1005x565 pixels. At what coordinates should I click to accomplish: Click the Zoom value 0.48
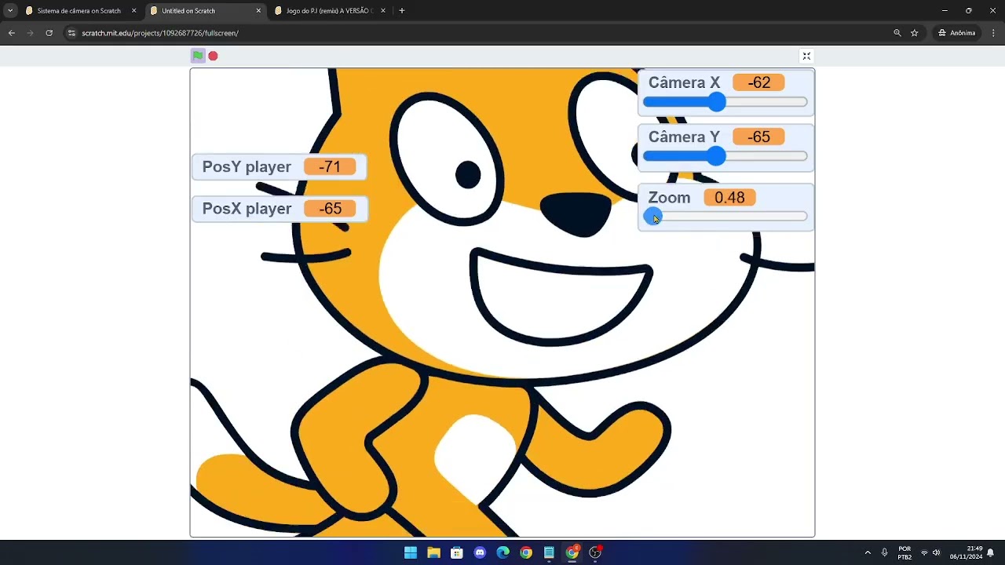click(x=729, y=198)
